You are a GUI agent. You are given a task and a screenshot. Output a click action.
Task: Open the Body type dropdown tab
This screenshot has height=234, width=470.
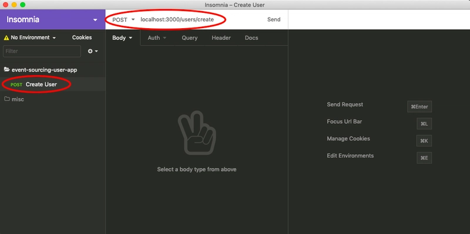123,38
